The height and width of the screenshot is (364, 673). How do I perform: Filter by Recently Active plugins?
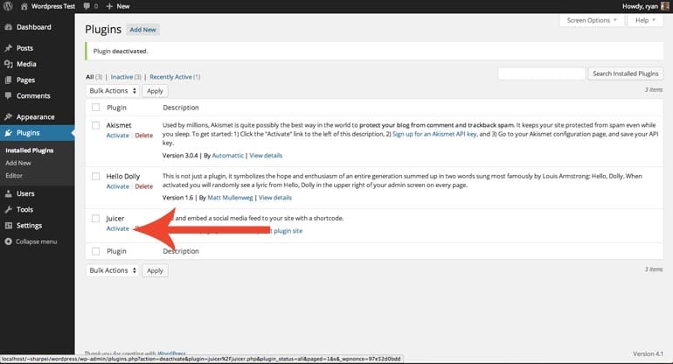(170, 77)
